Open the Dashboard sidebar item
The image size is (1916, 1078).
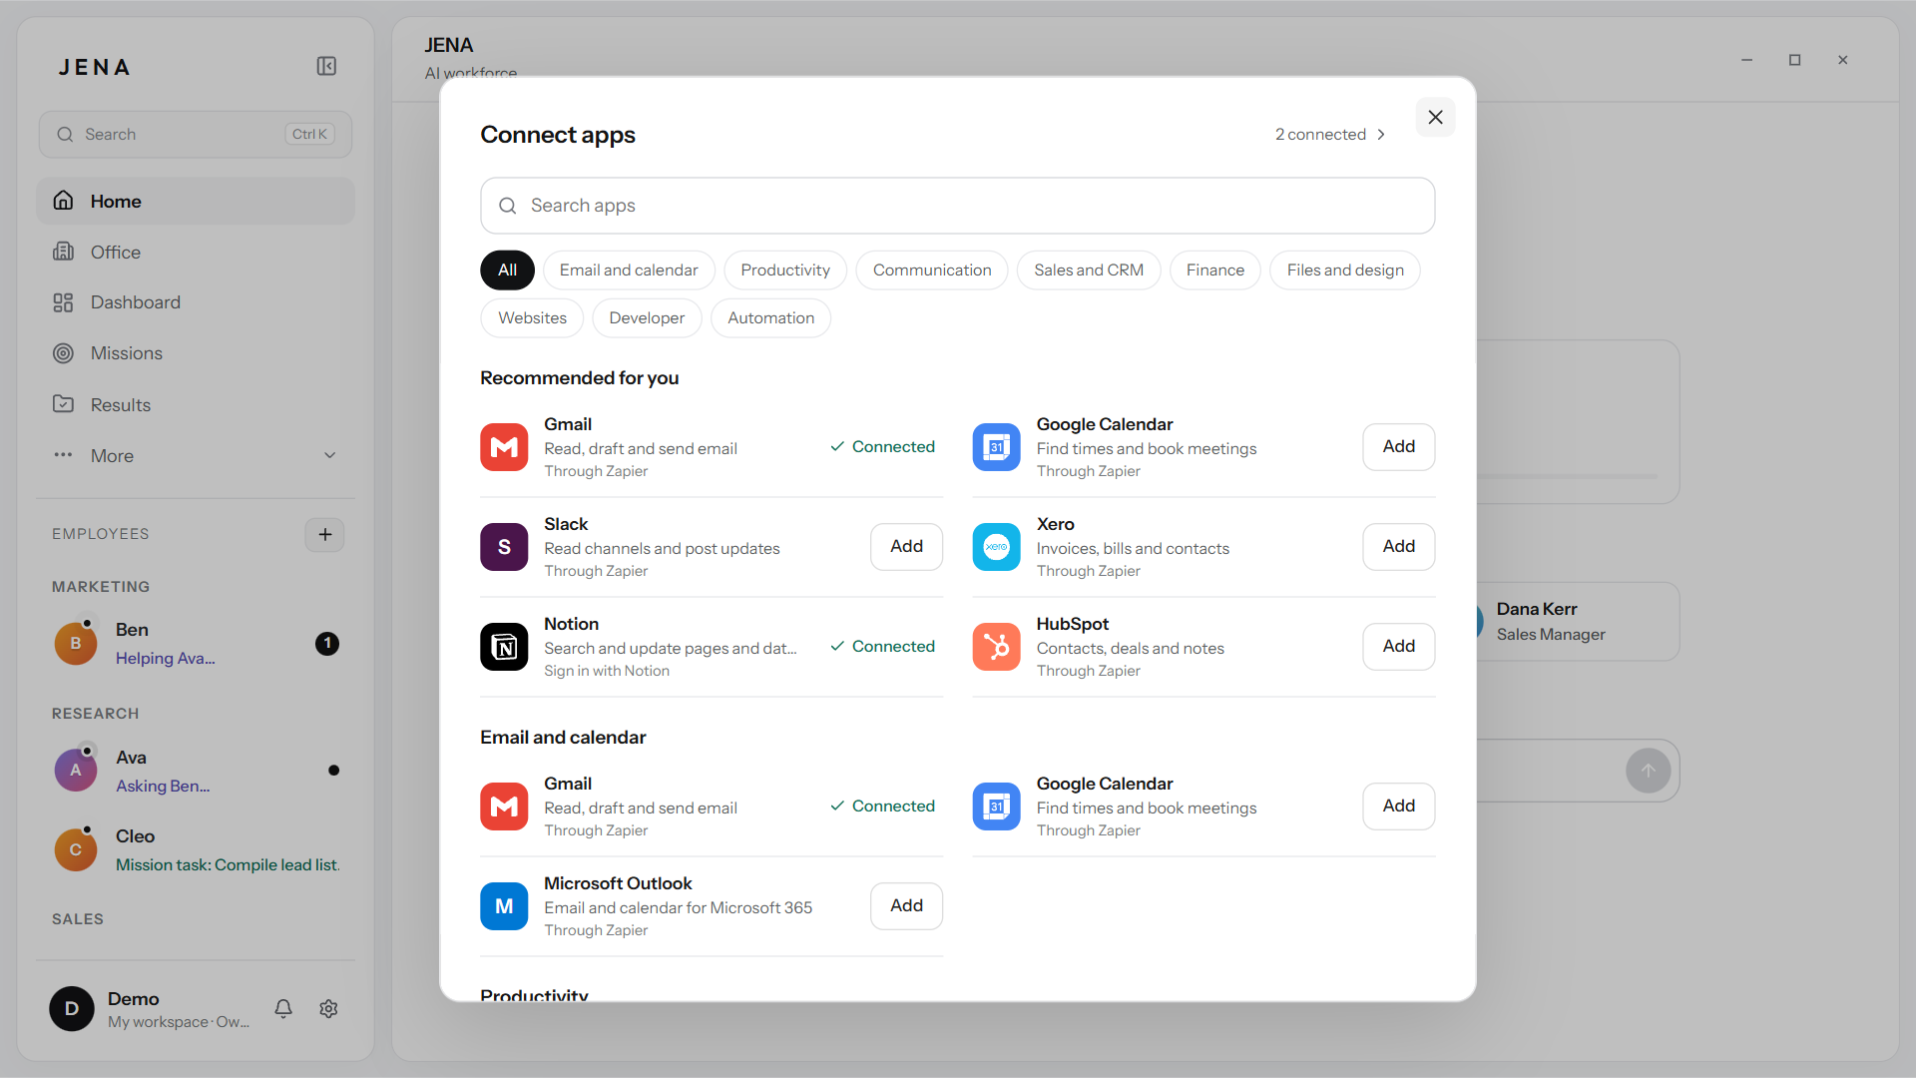click(196, 302)
